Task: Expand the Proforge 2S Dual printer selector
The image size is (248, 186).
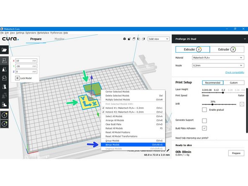Action: coord(210,39)
